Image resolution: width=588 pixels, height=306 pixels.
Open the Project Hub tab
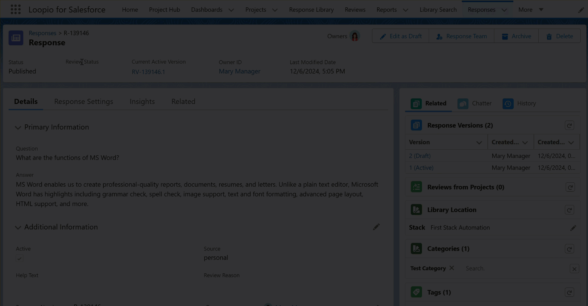[x=164, y=10]
